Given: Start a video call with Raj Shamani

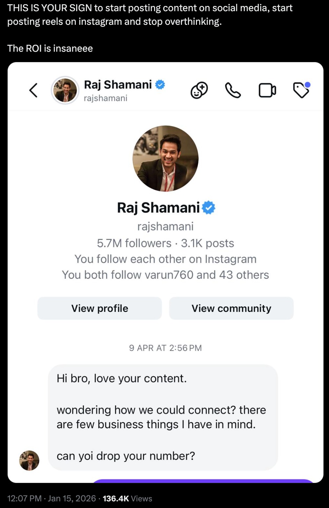Looking at the screenshot, I should tap(267, 90).
